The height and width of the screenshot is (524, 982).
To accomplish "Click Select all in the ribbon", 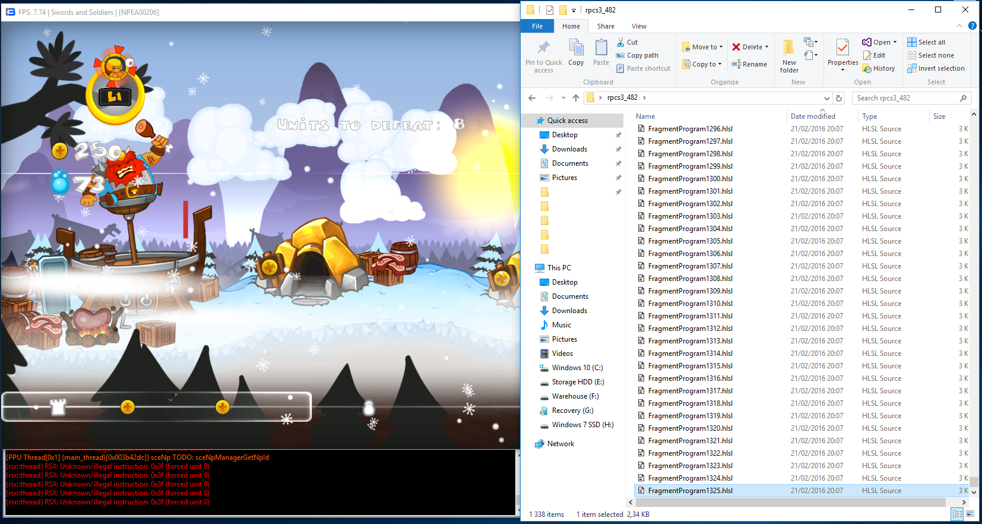I will click(931, 42).
